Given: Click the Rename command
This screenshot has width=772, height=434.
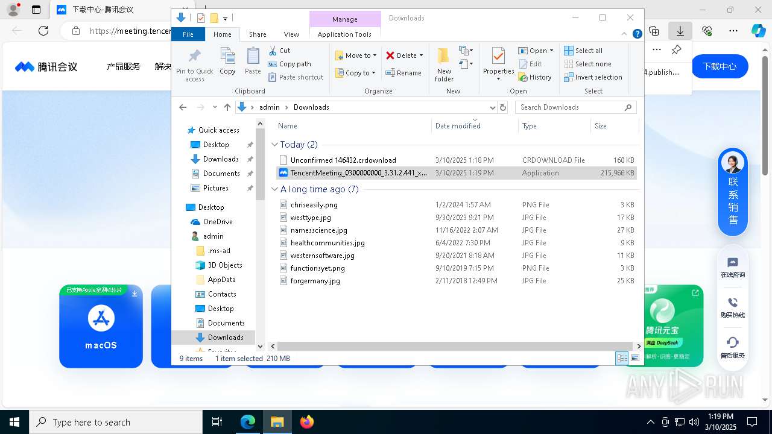Looking at the screenshot, I should coord(403,73).
